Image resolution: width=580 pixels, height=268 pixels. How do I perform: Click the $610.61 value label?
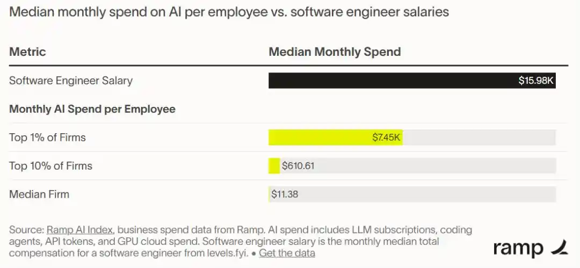pyautogui.click(x=298, y=166)
